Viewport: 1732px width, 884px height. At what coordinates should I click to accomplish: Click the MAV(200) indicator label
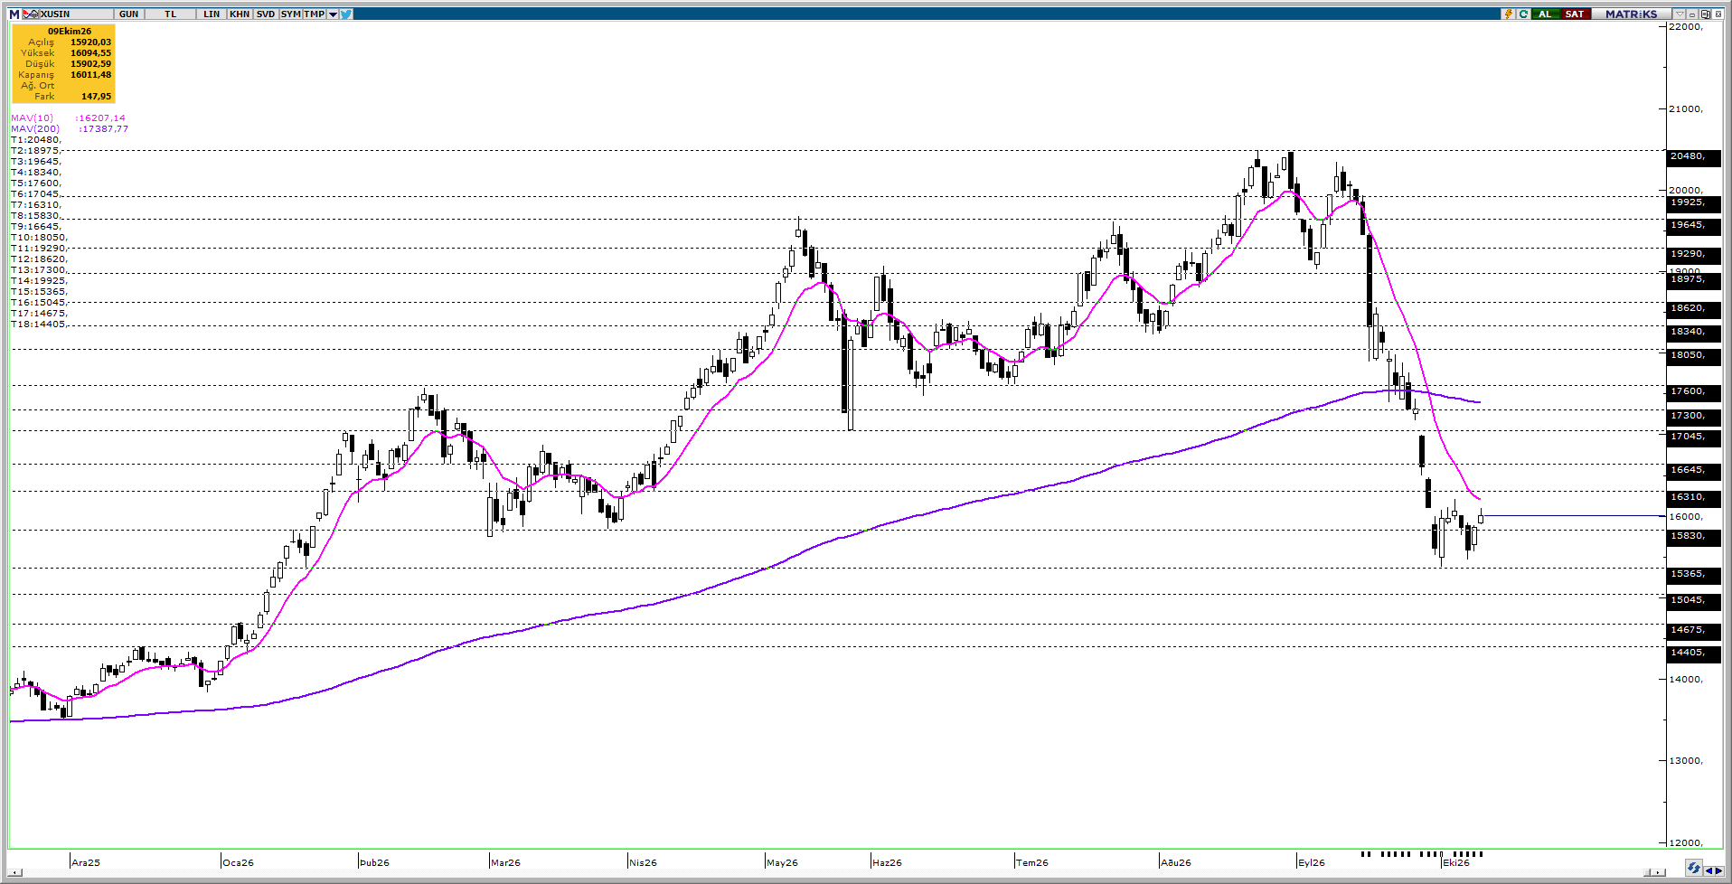point(35,129)
